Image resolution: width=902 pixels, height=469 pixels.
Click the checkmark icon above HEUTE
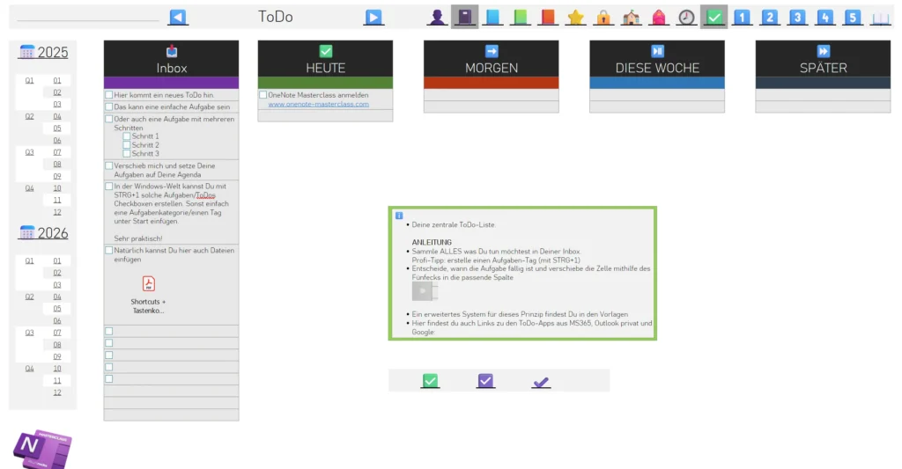coord(326,51)
